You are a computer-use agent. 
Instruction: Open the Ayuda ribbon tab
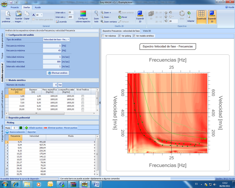pyautogui.click(x=38, y=7)
